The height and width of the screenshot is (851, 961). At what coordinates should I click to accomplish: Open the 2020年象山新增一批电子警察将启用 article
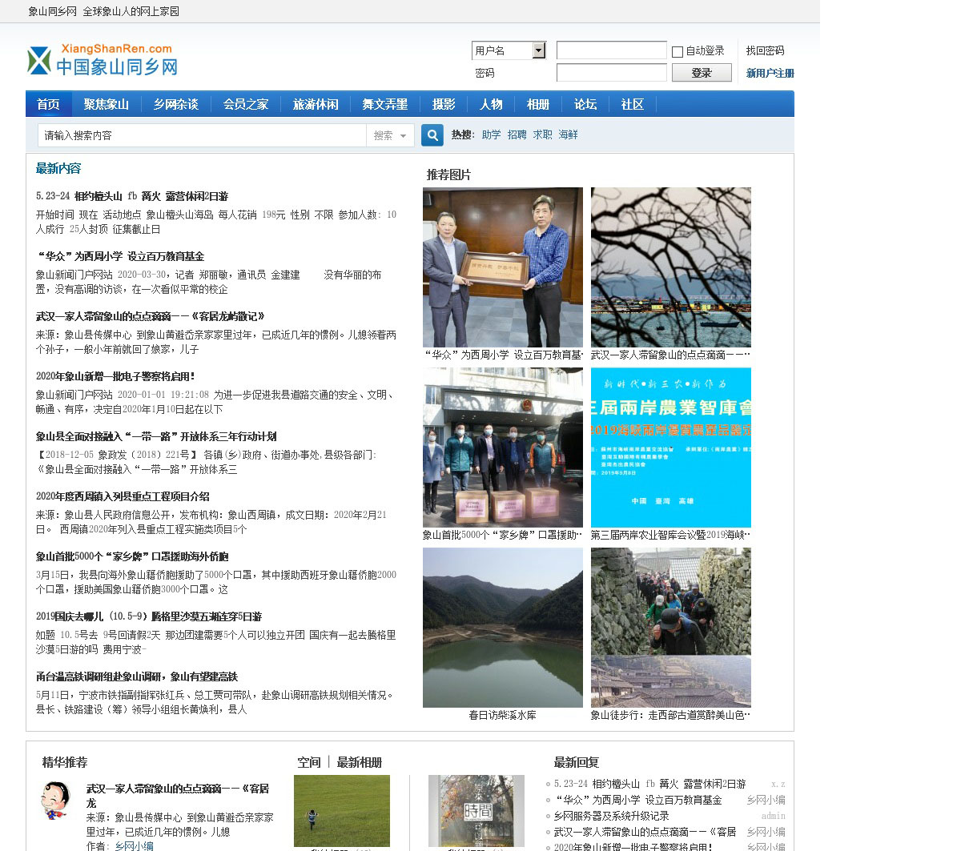pyautogui.click(x=115, y=376)
